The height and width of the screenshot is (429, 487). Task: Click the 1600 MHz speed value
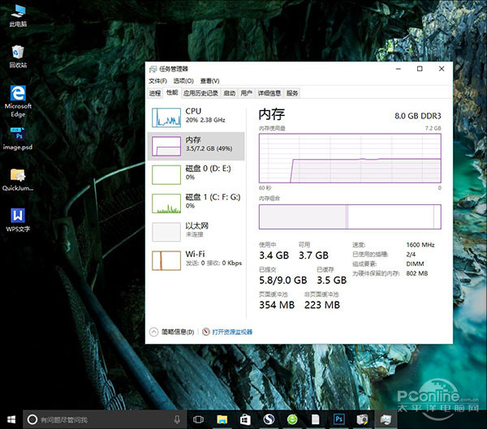[x=420, y=245]
